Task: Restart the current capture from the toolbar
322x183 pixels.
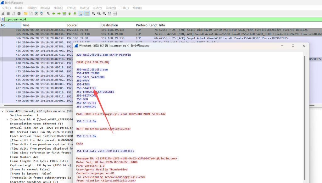Action: pos(14,14)
